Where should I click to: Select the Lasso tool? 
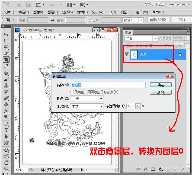coord(6,47)
